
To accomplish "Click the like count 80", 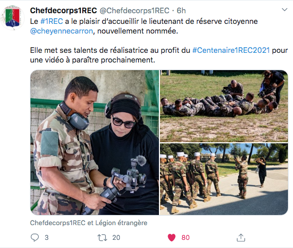I will coord(185,237).
